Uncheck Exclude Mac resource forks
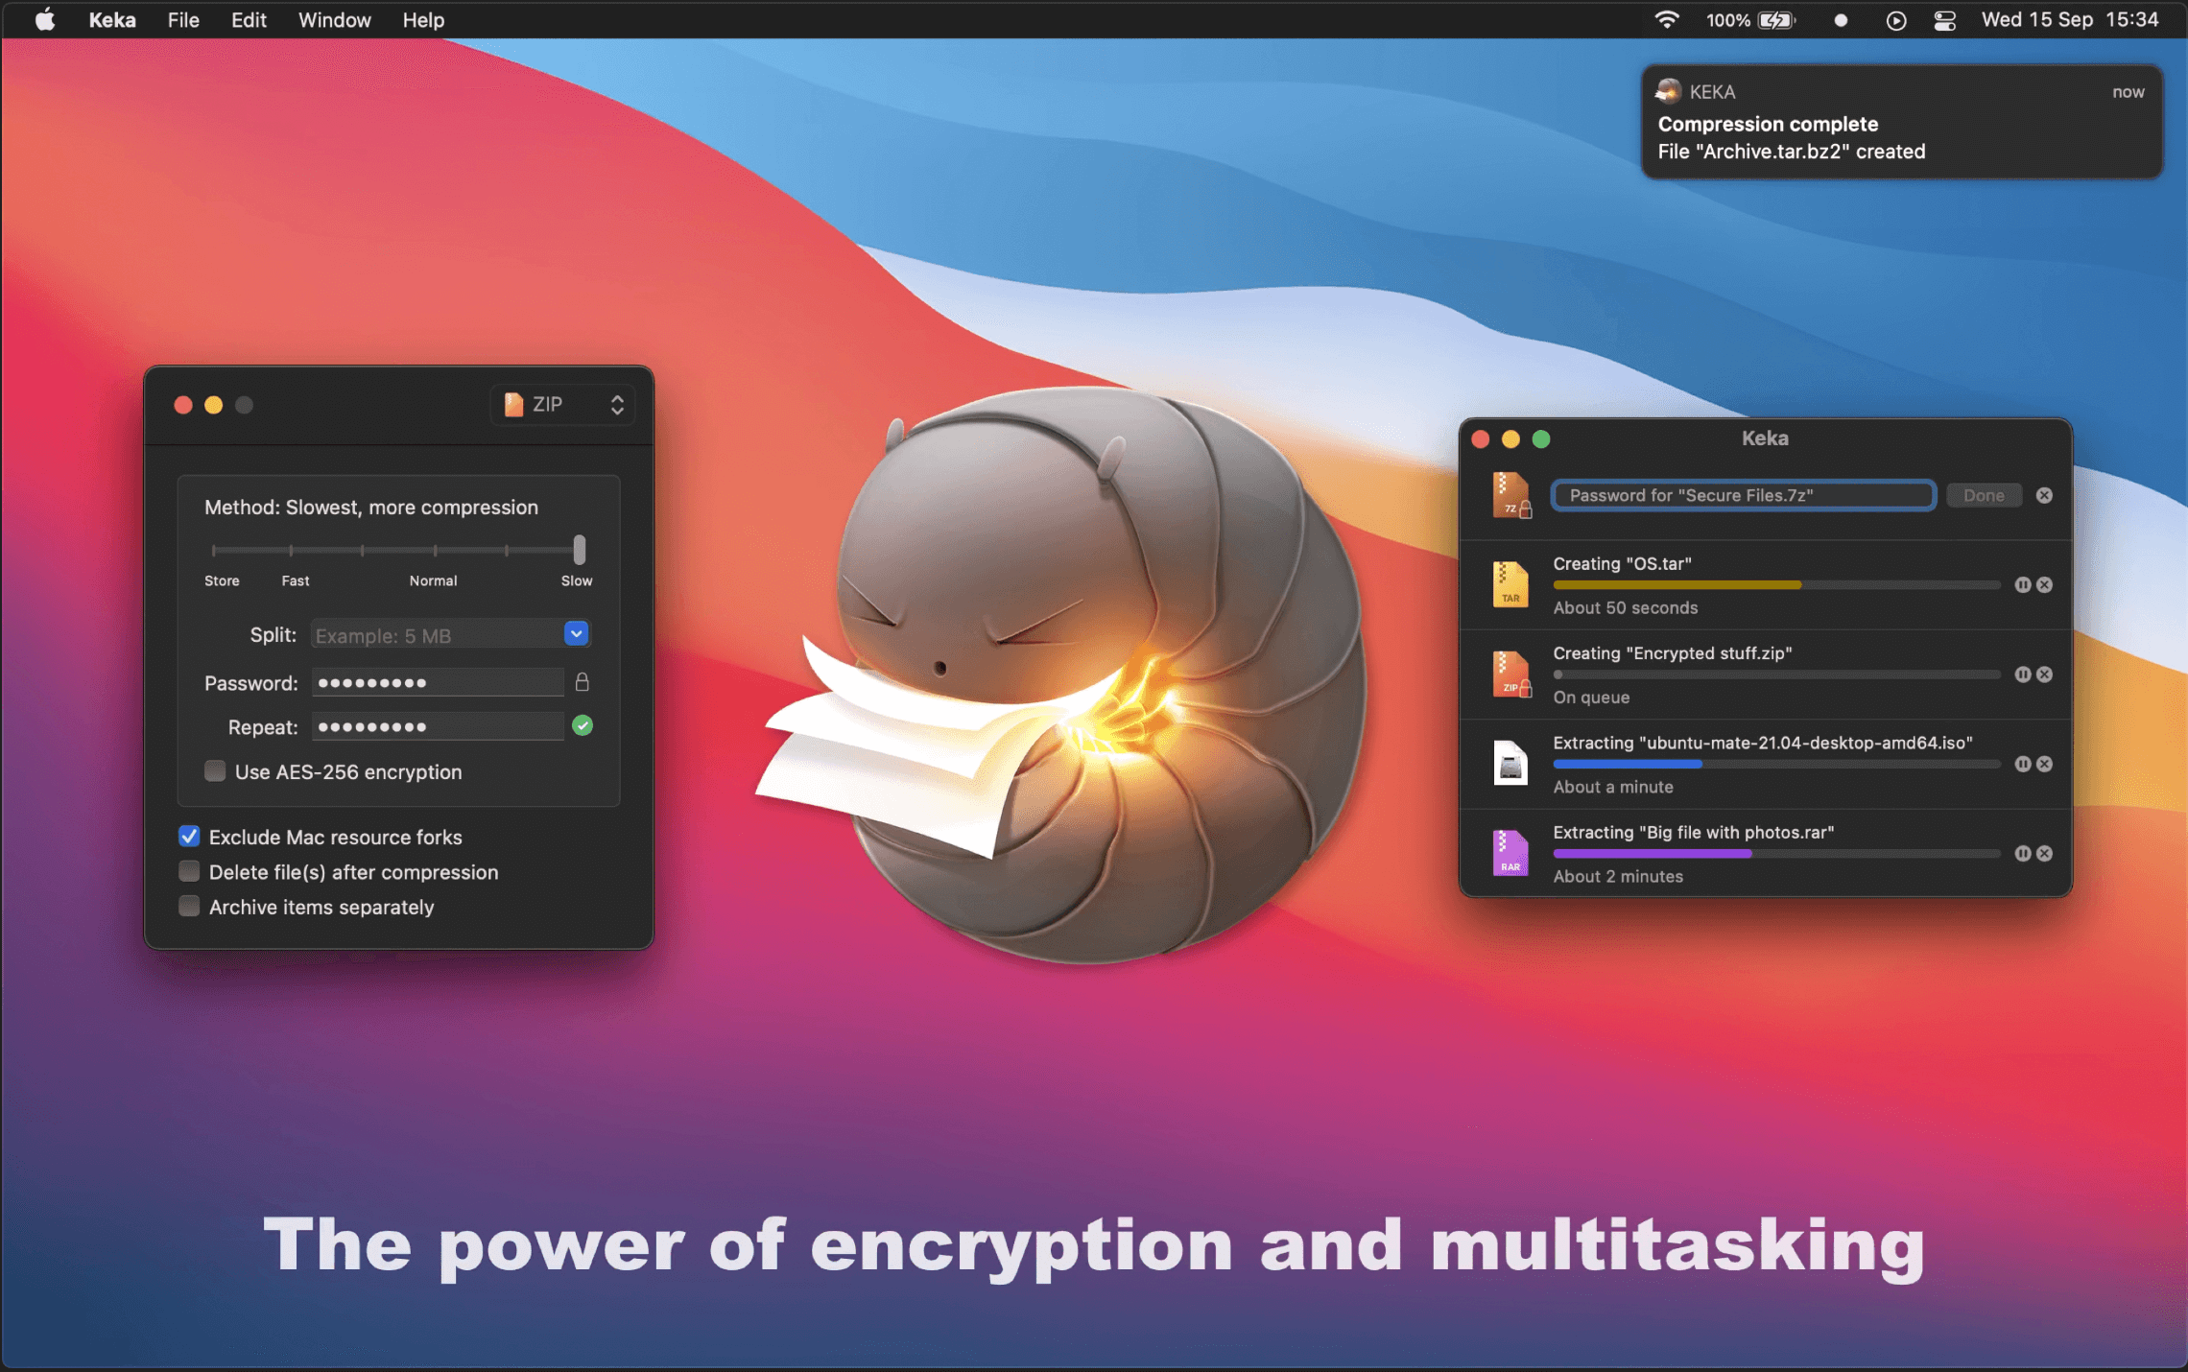The width and height of the screenshot is (2188, 1372). (x=189, y=837)
